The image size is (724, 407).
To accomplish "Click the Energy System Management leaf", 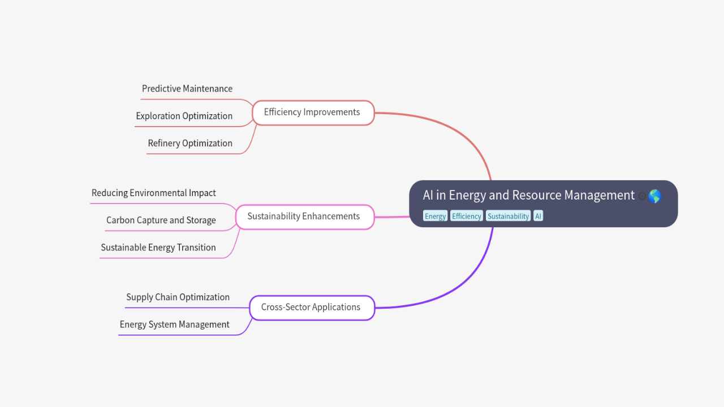I will pos(175,324).
